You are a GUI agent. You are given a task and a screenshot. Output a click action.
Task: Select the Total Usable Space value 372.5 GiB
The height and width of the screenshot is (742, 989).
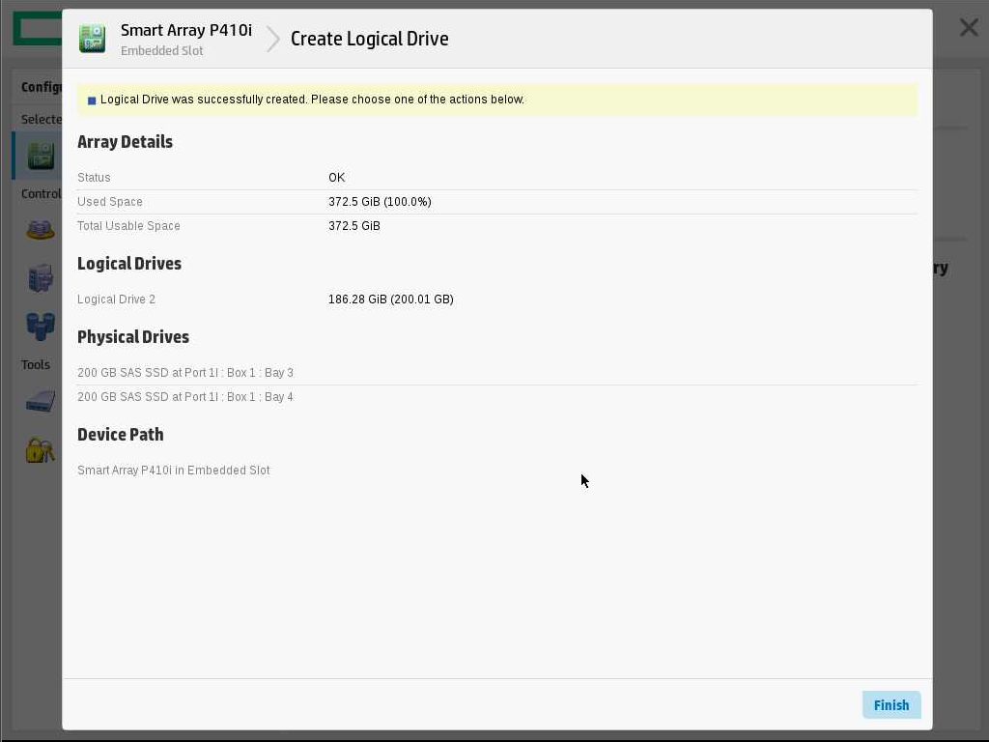click(354, 226)
